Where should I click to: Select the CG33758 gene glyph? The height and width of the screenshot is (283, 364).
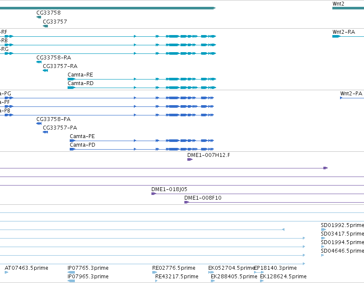(39, 17)
